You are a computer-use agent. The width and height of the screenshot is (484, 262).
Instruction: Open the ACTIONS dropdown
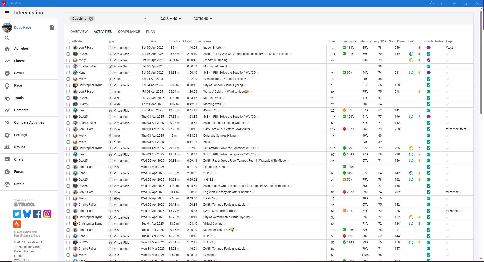pos(203,19)
